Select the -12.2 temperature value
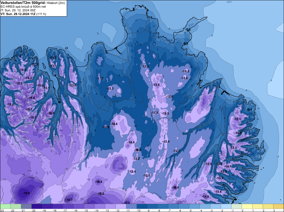This screenshot has width=284, height=212. [145, 67]
